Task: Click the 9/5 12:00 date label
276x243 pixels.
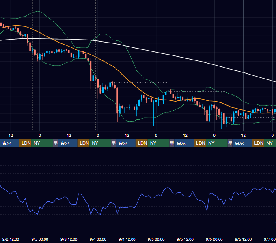Action: [185, 239]
